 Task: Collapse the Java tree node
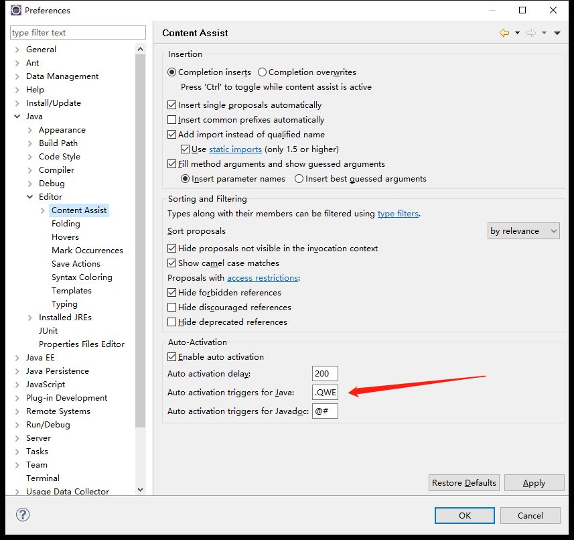[17, 117]
